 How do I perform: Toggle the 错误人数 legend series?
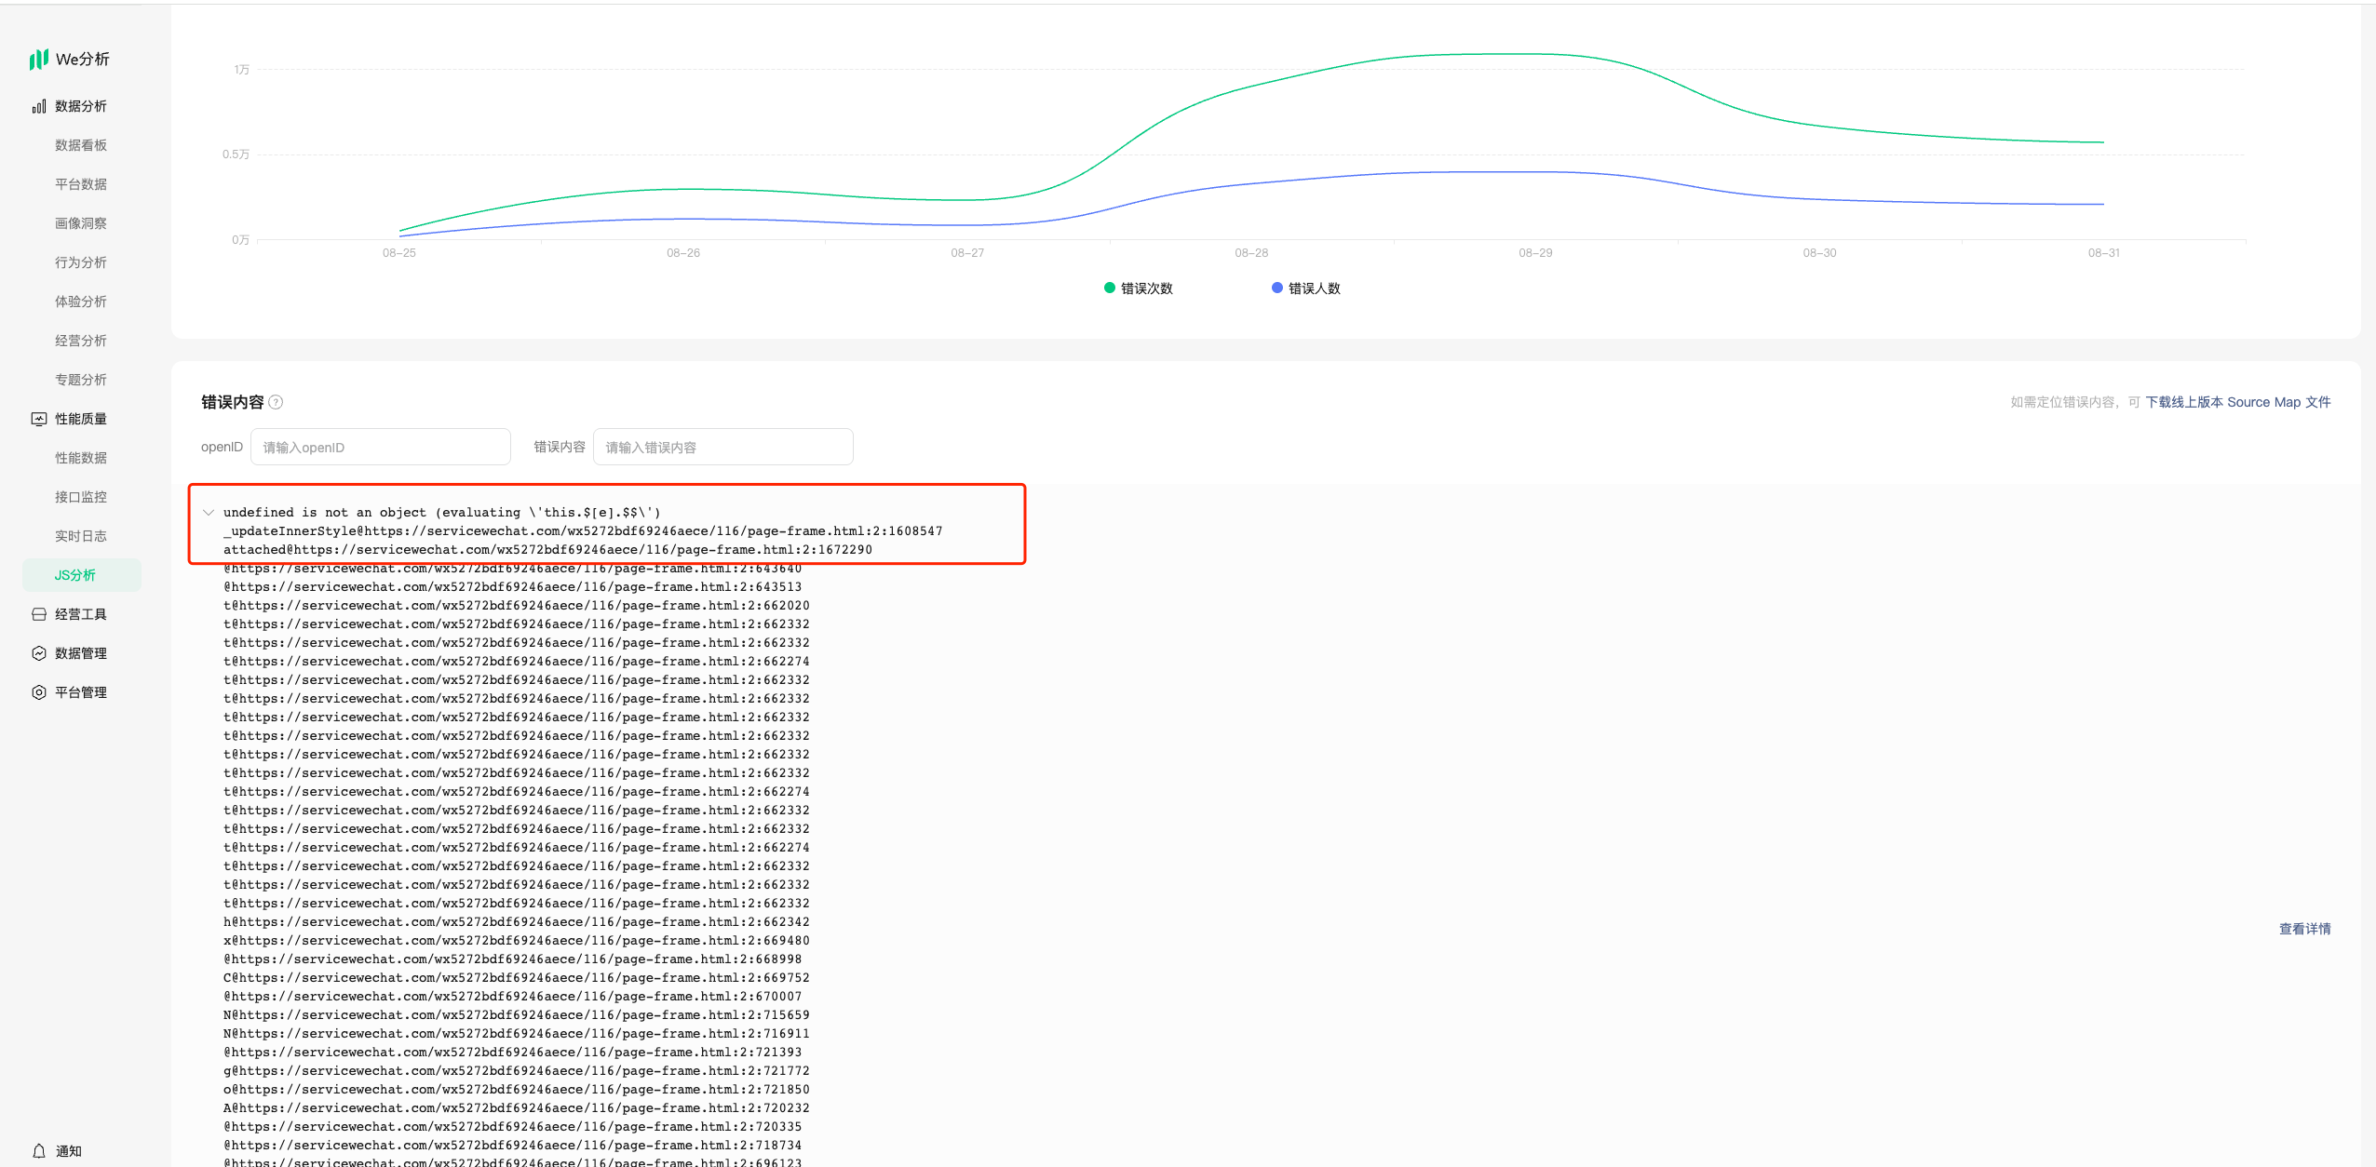(x=1305, y=288)
